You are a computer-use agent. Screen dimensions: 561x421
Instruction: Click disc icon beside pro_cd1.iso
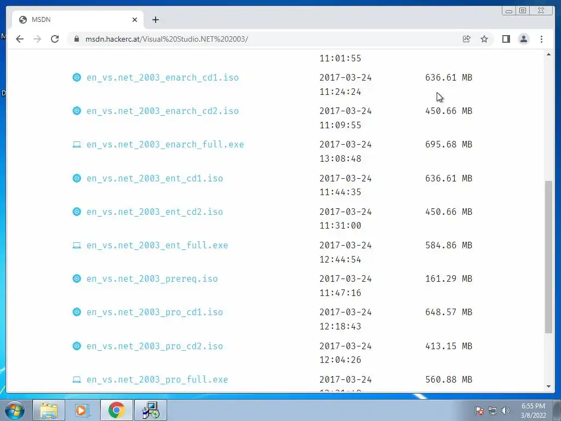pos(77,312)
